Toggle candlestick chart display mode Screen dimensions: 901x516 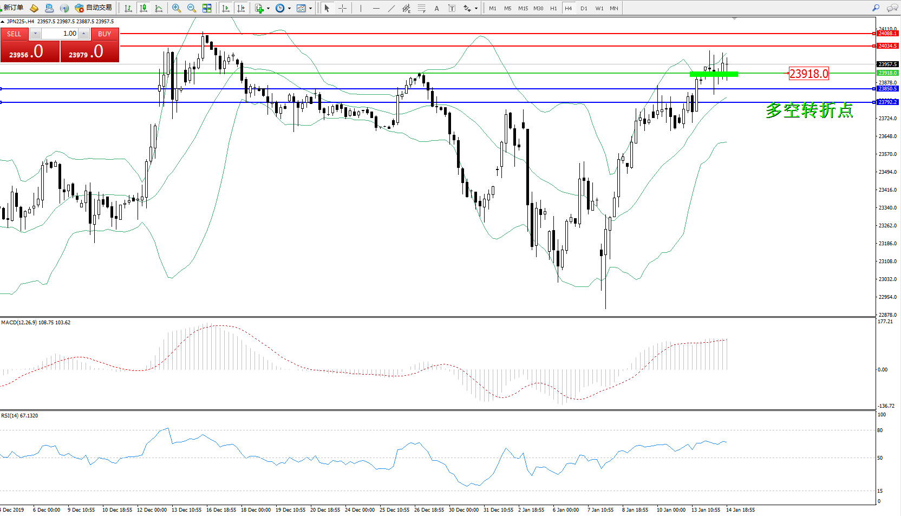(x=143, y=8)
